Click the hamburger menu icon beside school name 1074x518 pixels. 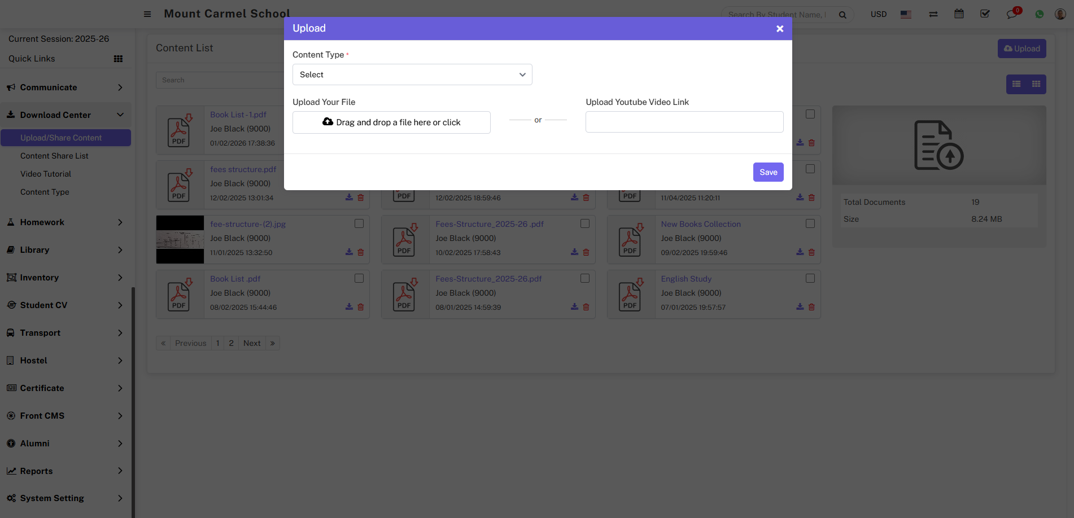pyautogui.click(x=147, y=14)
